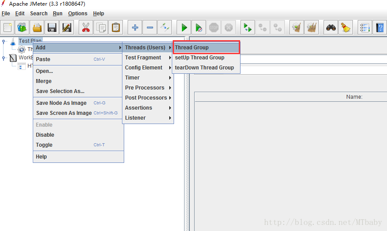387x231 pixels.
Task: Expand the Pre Processors submenu
Action: tap(148, 88)
